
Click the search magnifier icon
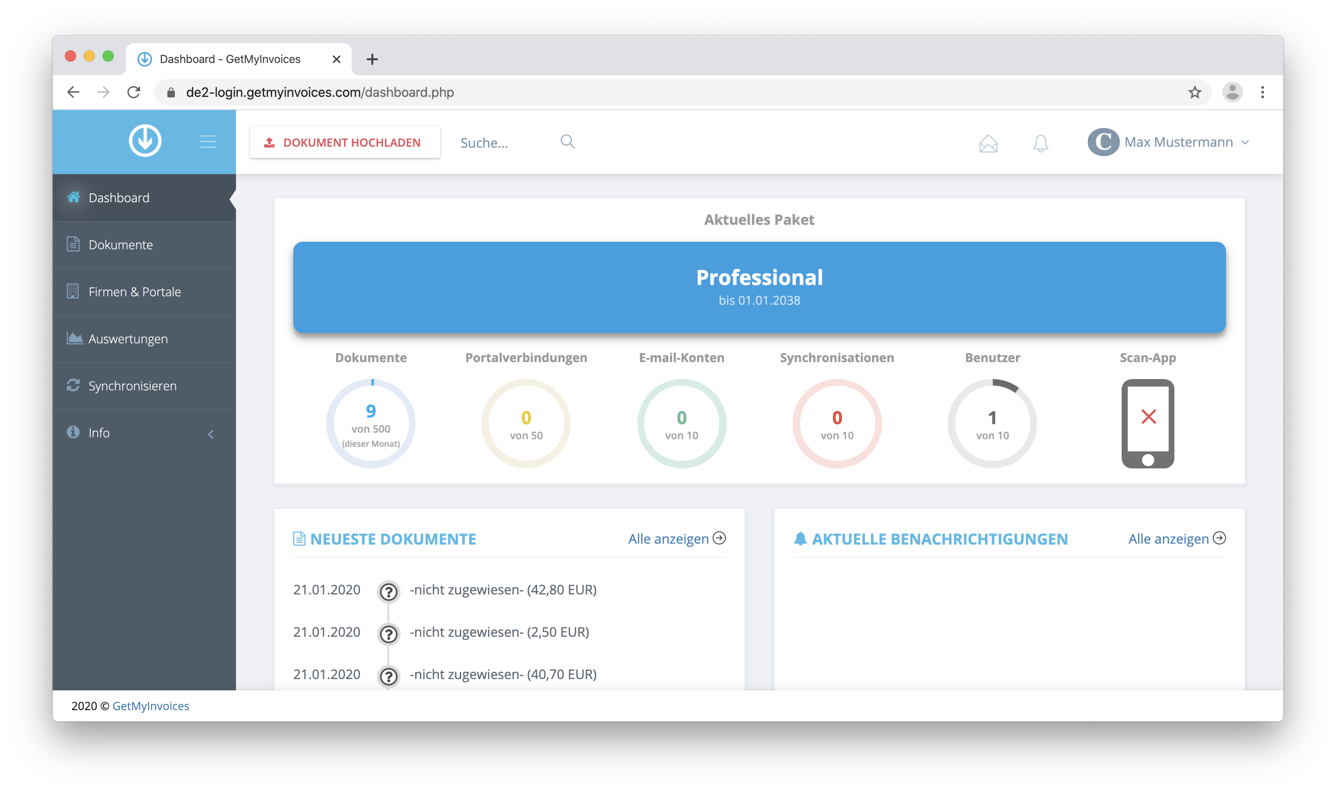[x=567, y=141]
